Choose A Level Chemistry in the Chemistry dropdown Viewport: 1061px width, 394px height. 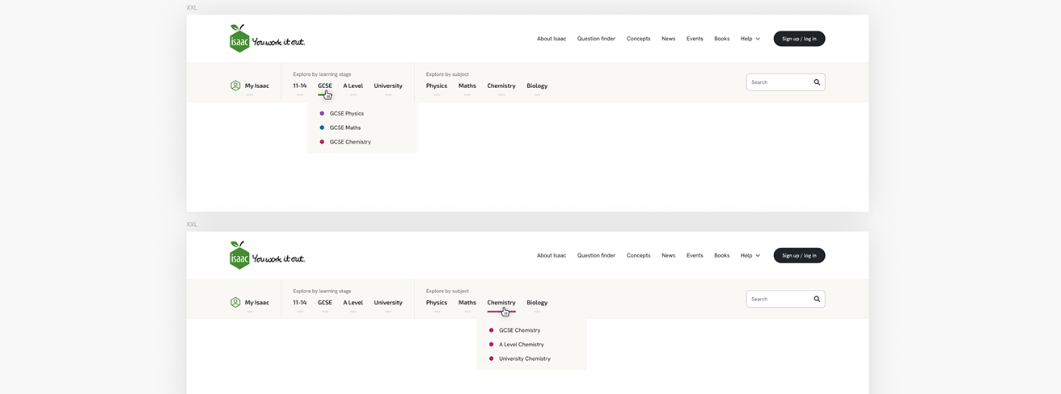pyautogui.click(x=522, y=344)
